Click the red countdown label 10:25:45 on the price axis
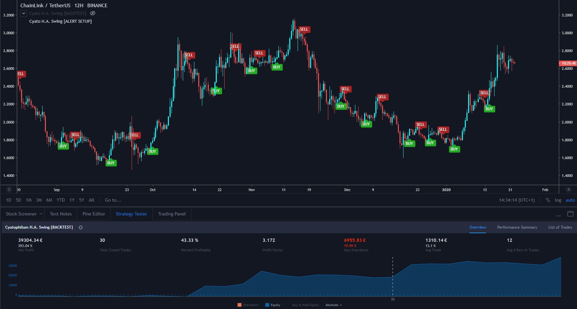Image resolution: width=577 pixels, height=309 pixels. pos(568,63)
